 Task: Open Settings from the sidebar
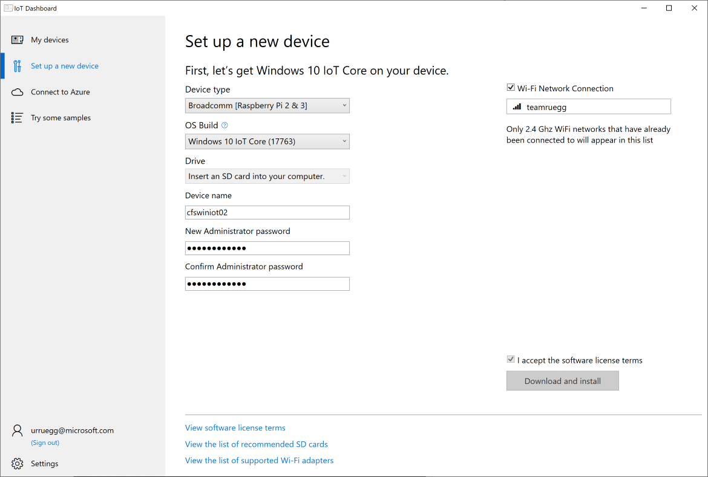tap(83, 464)
